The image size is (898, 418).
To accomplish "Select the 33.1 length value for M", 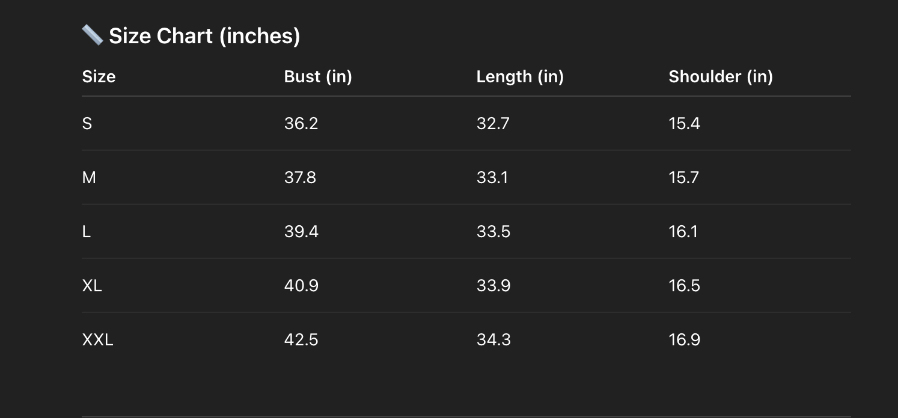I will (x=492, y=178).
